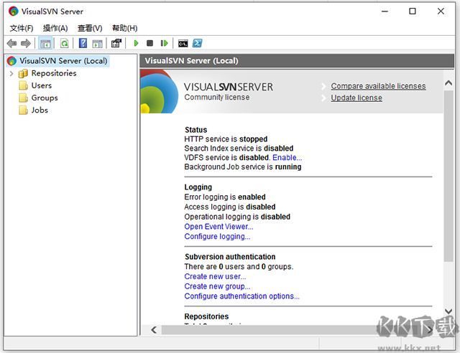Select the Groups node label
This screenshot has width=460, height=353.
pos(45,98)
